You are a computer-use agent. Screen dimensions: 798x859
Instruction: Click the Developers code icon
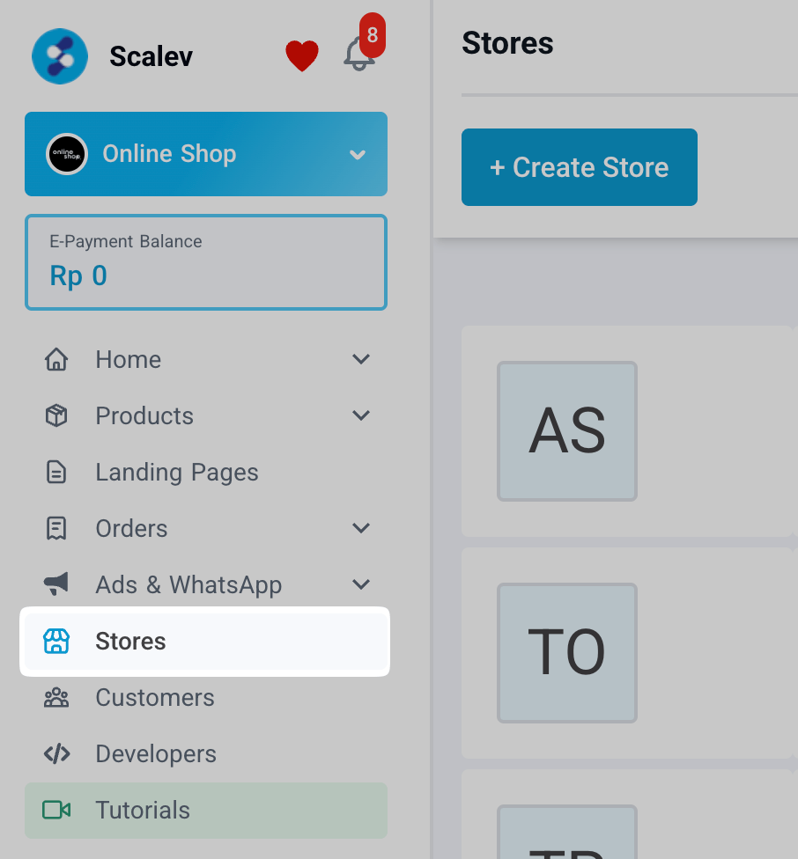(x=56, y=753)
